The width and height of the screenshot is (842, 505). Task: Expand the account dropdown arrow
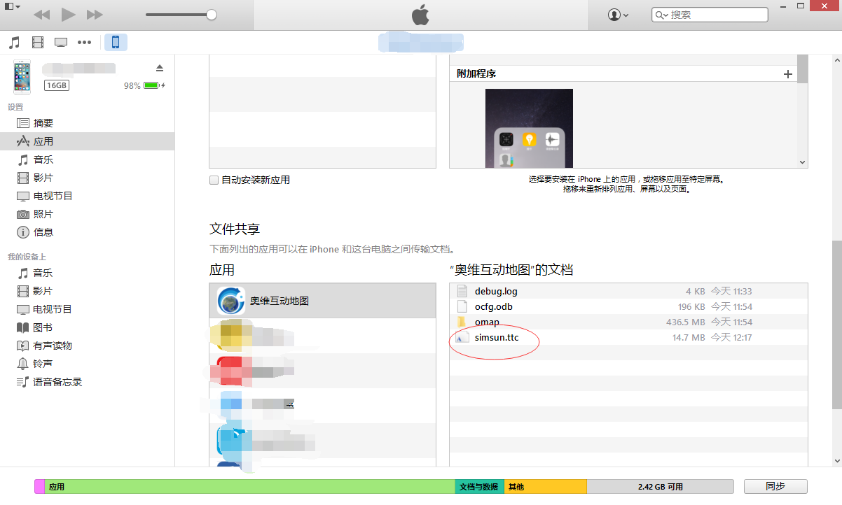coord(626,15)
